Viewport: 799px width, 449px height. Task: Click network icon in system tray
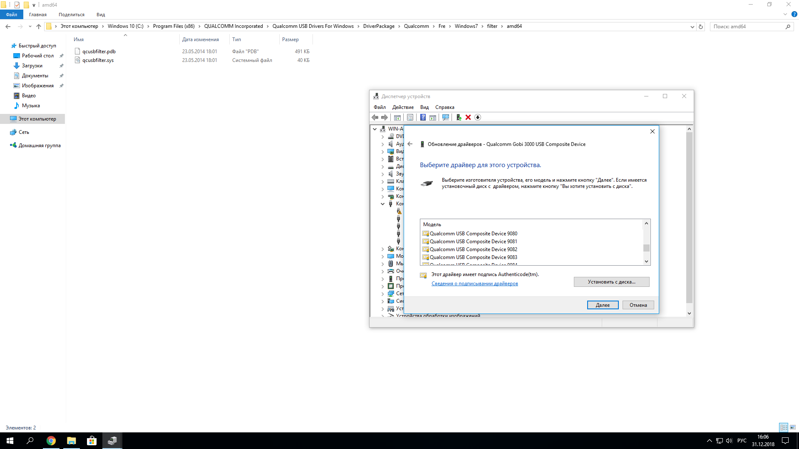[720, 441]
